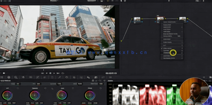Switch primaries to color bars mode icon
This screenshot has height=105, width=212.
click(x=96, y=81)
